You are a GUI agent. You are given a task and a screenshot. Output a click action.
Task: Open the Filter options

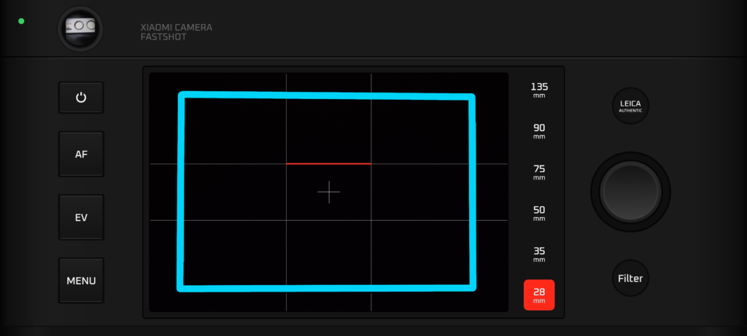[630, 278]
